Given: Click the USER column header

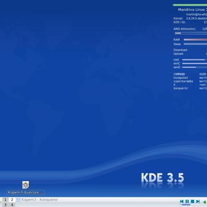Looking at the screenshot, I should (x=202, y=74).
